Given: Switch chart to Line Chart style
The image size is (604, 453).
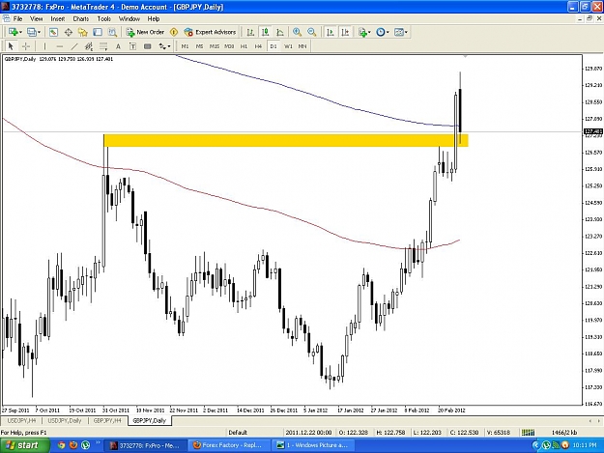Looking at the screenshot, I should [x=280, y=32].
